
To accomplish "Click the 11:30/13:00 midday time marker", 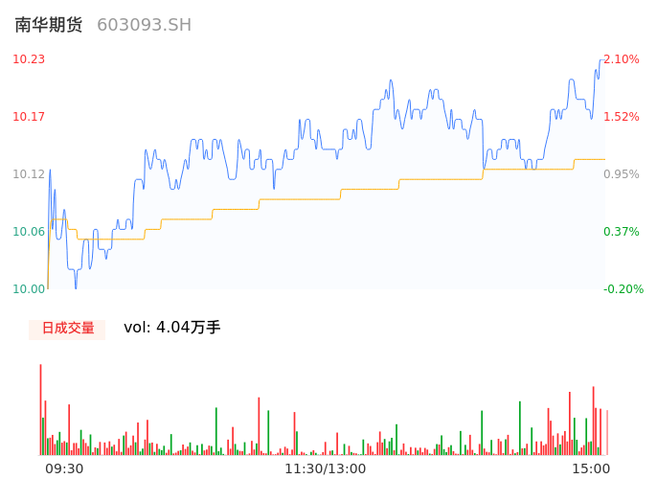I will pyautogui.click(x=325, y=468).
